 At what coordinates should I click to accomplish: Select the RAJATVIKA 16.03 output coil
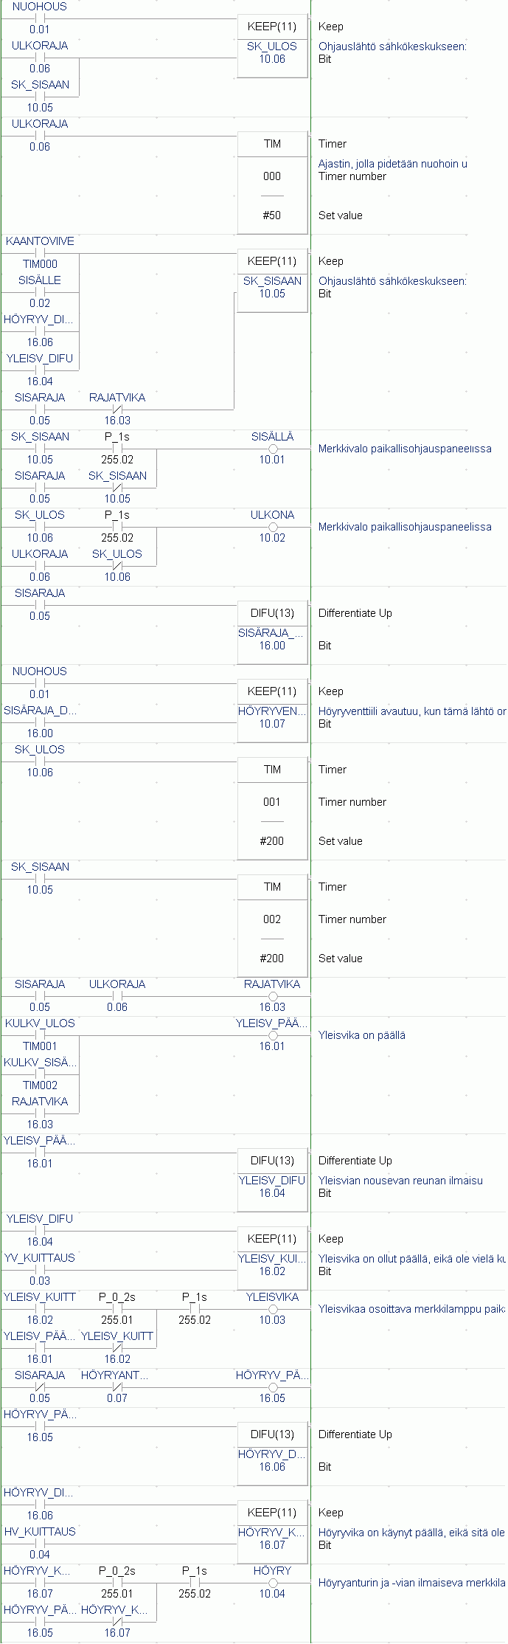273,997
